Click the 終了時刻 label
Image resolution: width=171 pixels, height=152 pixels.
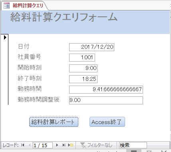[x=30, y=78]
